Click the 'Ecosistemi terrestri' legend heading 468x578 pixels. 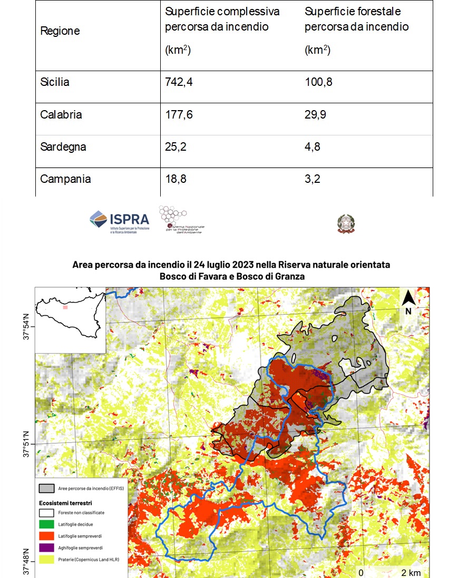(66, 503)
